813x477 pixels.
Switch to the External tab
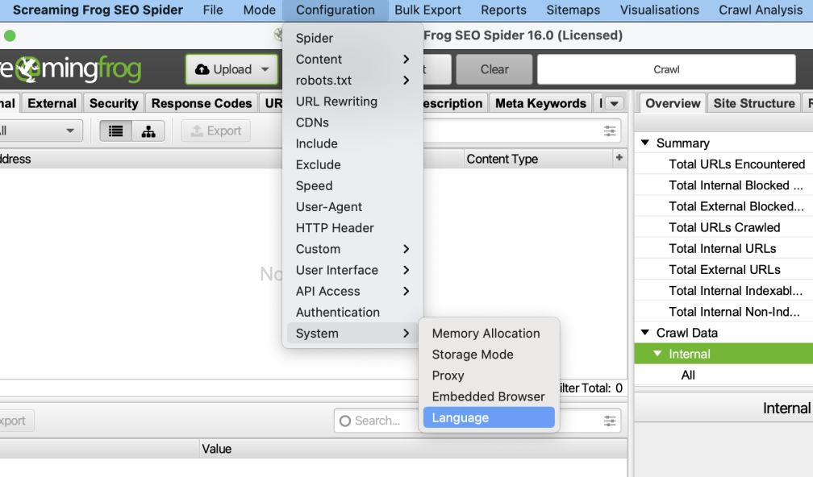[52, 104]
